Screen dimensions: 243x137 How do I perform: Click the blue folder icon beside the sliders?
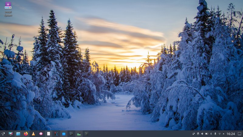(x=64, y=134)
